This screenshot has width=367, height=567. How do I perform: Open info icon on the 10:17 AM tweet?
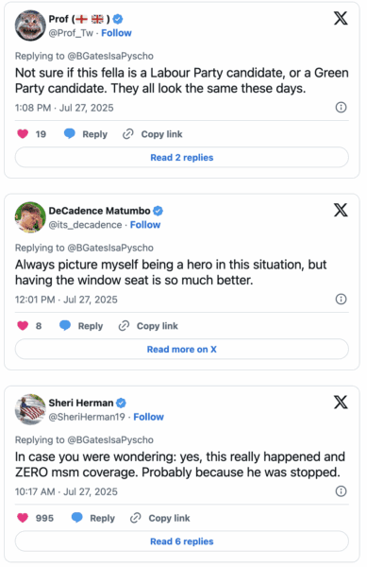(x=341, y=491)
